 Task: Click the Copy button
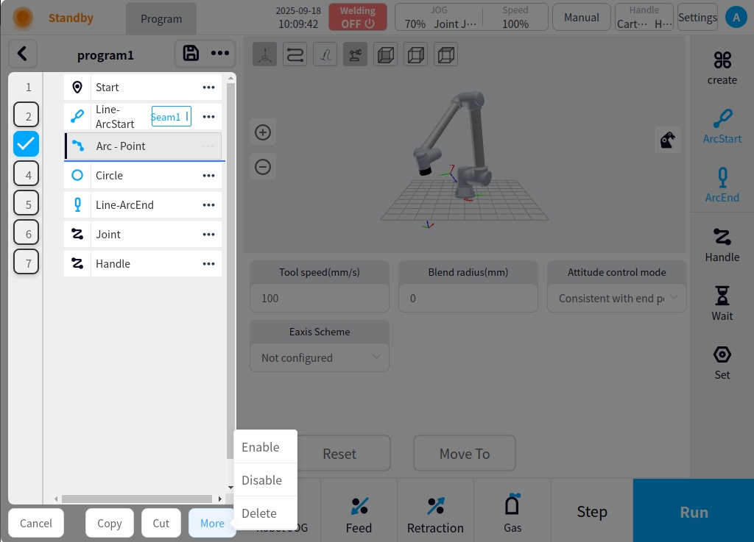tap(109, 523)
